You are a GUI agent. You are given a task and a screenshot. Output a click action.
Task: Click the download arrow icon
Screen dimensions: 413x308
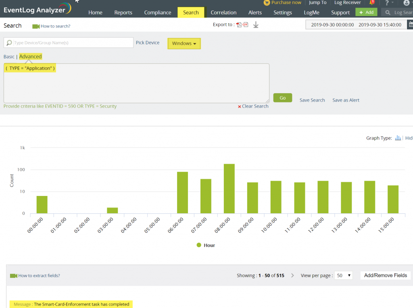256,25
